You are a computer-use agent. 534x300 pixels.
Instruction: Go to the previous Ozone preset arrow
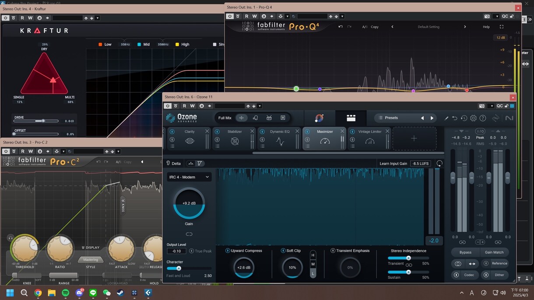click(x=422, y=118)
